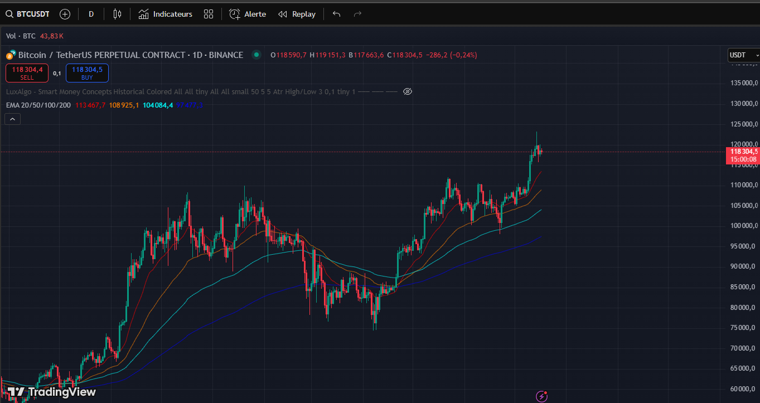The image size is (760, 403).
Task: Click the 0,1 order quantity field
Action: (x=57, y=73)
